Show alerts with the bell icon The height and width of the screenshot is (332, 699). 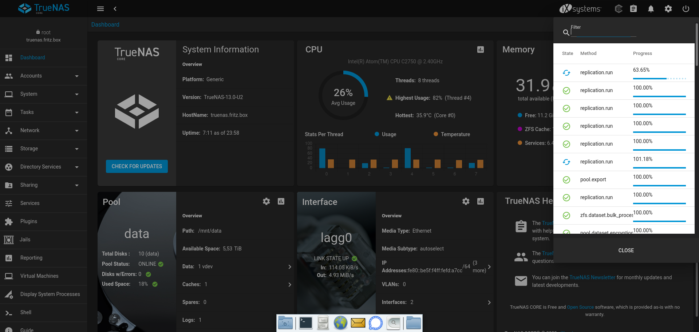651,9
